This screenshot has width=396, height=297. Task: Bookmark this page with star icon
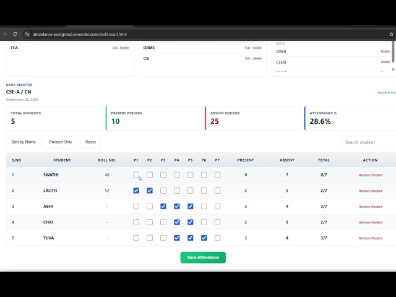pyautogui.click(x=391, y=34)
